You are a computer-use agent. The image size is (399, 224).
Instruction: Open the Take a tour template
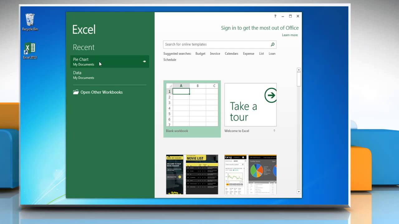(x=251, y=105)
